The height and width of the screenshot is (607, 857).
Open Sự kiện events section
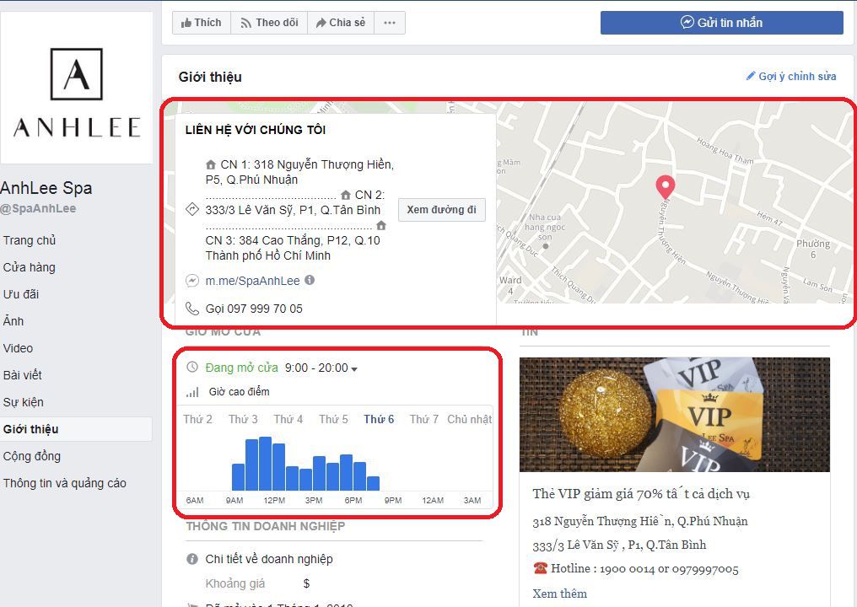(24, 402)
